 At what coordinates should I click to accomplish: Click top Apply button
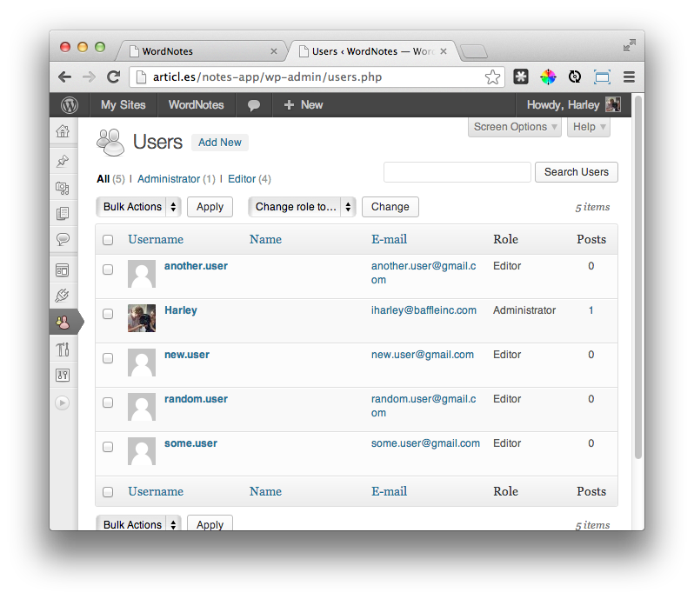point(210,207)
